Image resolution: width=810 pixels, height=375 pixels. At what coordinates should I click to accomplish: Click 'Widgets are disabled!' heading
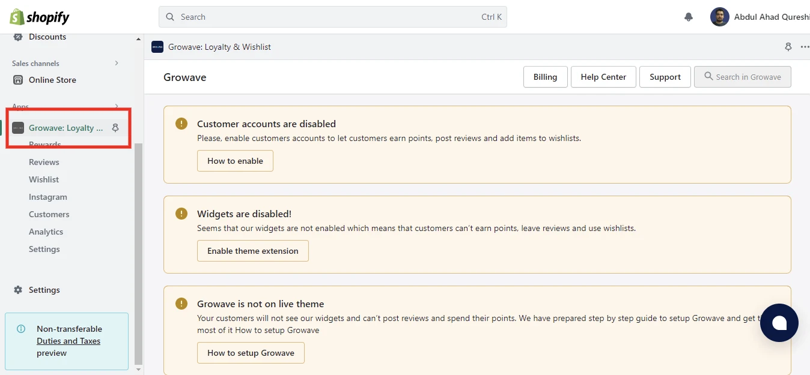244,214
